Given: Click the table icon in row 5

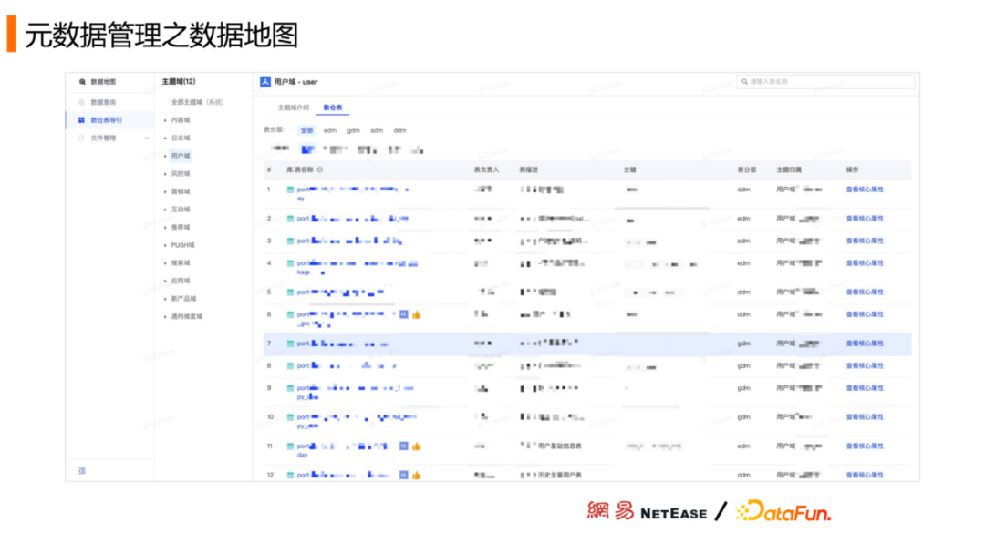Looking at the screenshot, I should pos(290,292).
